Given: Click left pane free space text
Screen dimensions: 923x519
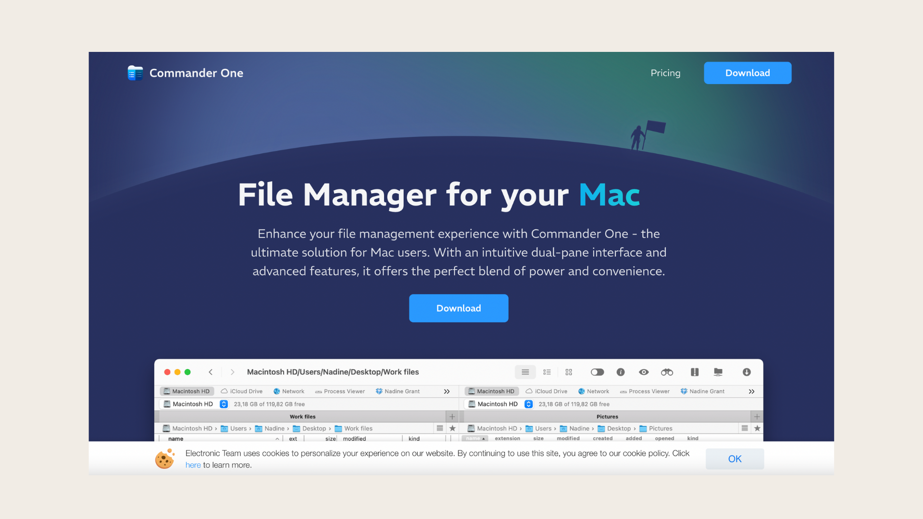Looking at the screenshot, I should coord(269,404).
